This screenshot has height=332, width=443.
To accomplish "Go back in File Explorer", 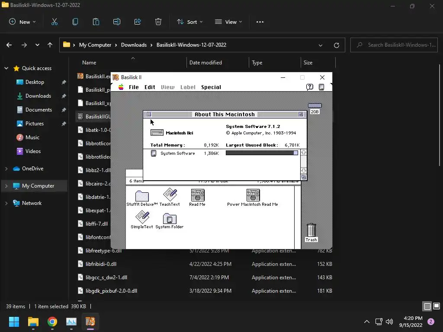I will click(x=9, y=45).
